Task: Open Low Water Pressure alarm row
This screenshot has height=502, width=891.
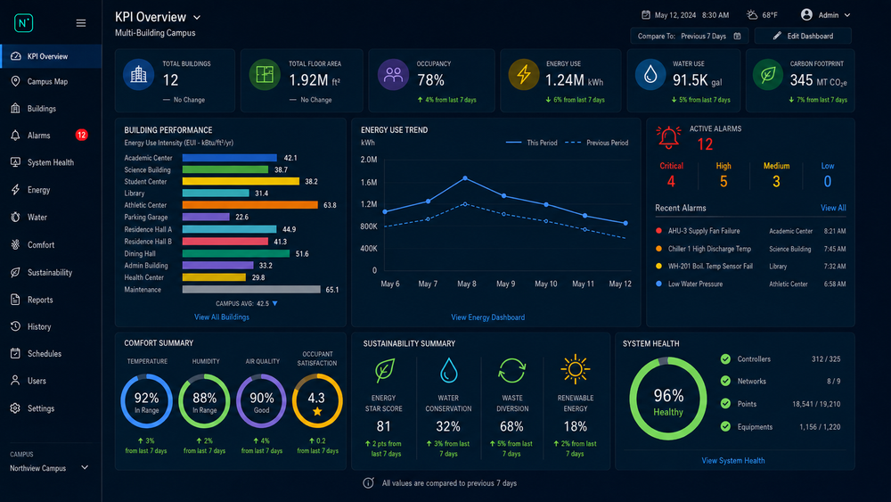Action: 750,284
